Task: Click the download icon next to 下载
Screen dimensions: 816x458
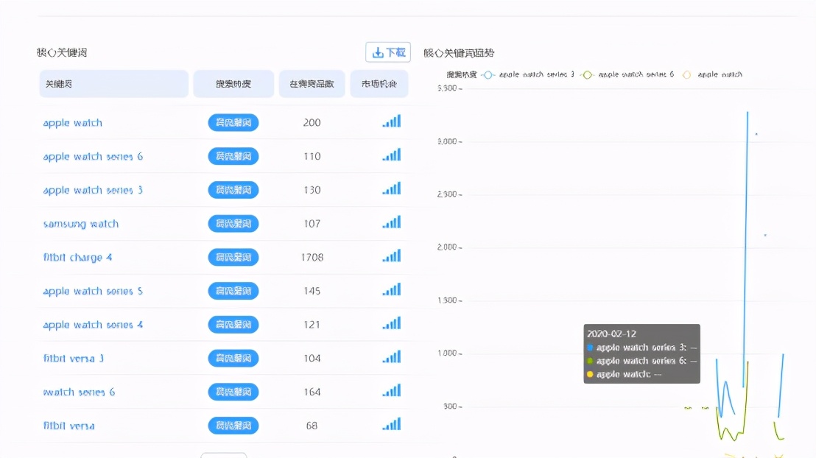Action: point(379,52)
